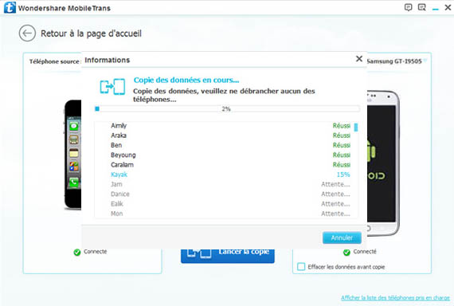This screenshot has width=454, height=306.
Task: Click the green Connecté check under Samsung phone
Action: pos(346,253)
